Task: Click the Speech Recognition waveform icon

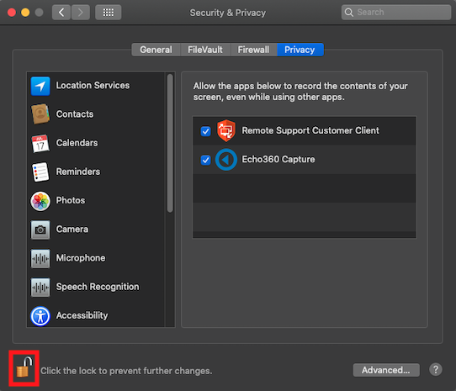Action: click(40, 287)
